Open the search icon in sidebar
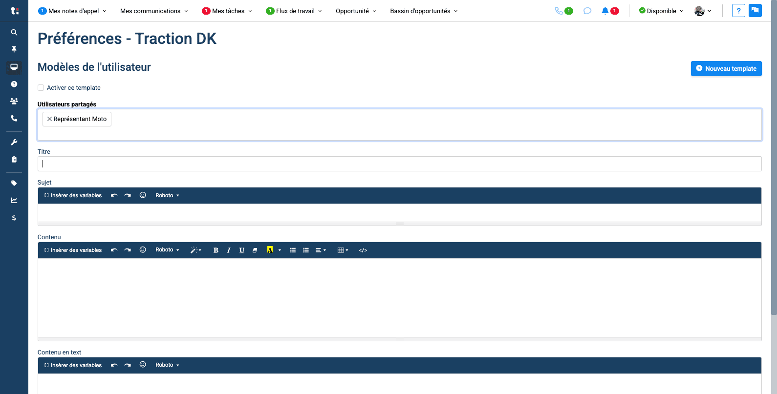 pos(14,32)
